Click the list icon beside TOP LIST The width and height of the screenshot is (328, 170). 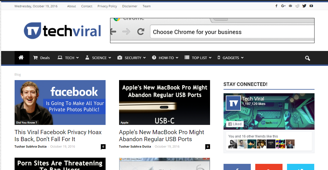coord(187,57)
